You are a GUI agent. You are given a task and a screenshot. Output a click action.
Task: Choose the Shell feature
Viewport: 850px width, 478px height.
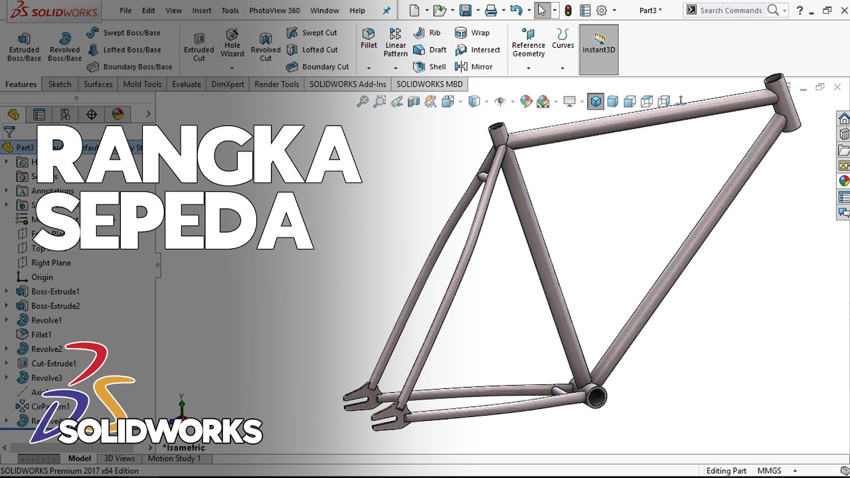[x=430, y=66]
